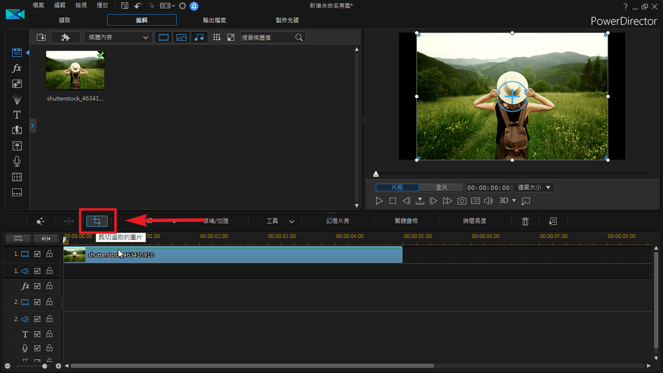Uncheck video track 1 enable checkbox
Viewport: 663px width, 373px height.
click(37, 254)
